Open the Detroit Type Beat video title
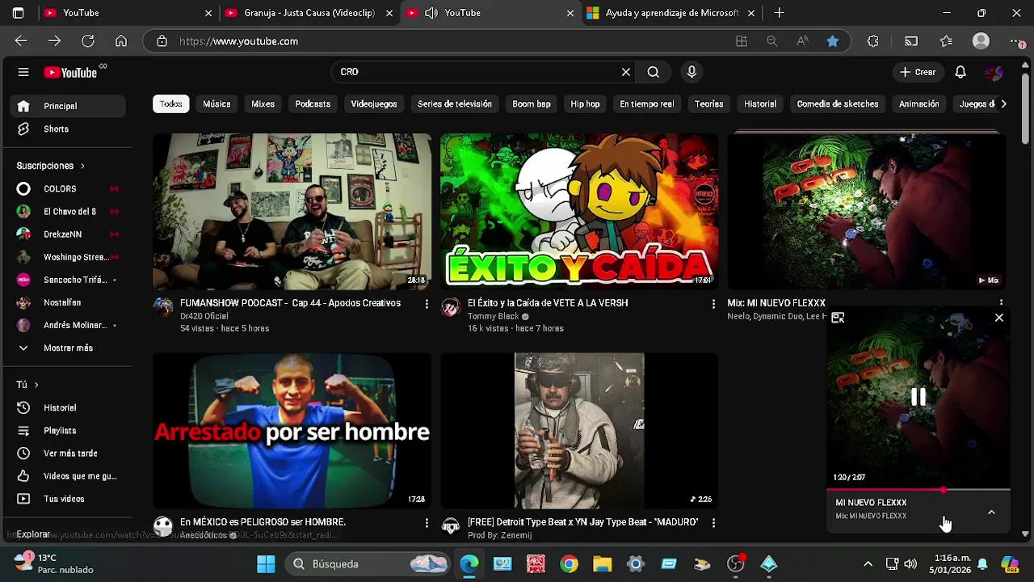Screen dimensions: 1034x582 [582, 522]
